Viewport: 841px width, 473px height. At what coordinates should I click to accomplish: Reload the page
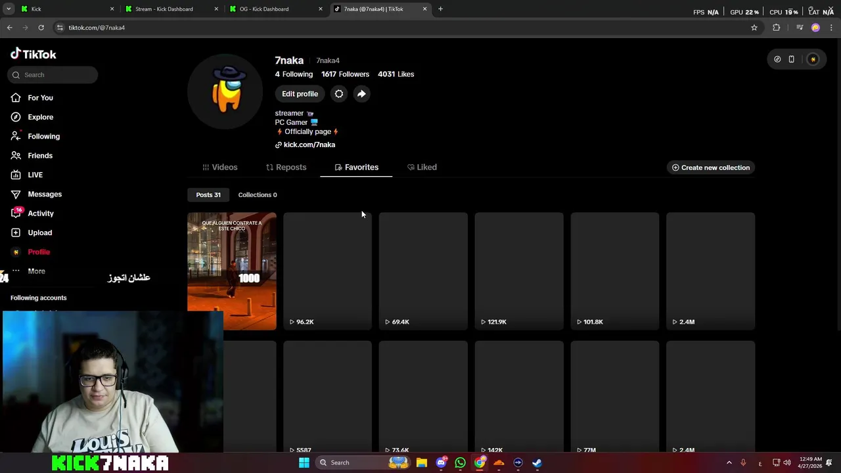click(x=41, y=28)
